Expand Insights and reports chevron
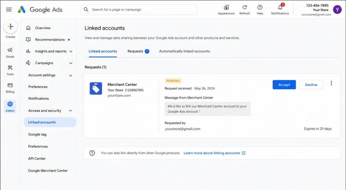Viewport: 346px width, 190px height. (x=71, y=51)
